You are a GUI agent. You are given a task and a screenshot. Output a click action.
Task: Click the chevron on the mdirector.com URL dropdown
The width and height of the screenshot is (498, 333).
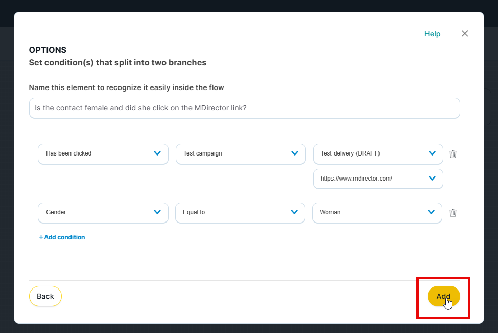pyautogui.click(x=432, y=179)
